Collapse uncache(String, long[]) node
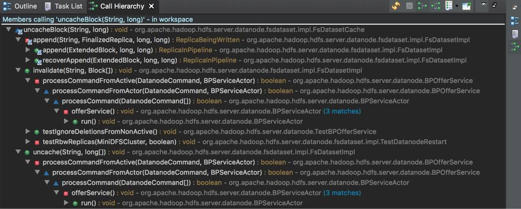The height and width of the screenshot is (209, 521). pyautogui.click(x=18, y=152)
